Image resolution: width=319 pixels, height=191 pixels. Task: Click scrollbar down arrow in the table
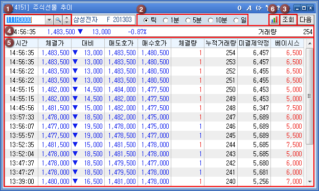(310, 181)
